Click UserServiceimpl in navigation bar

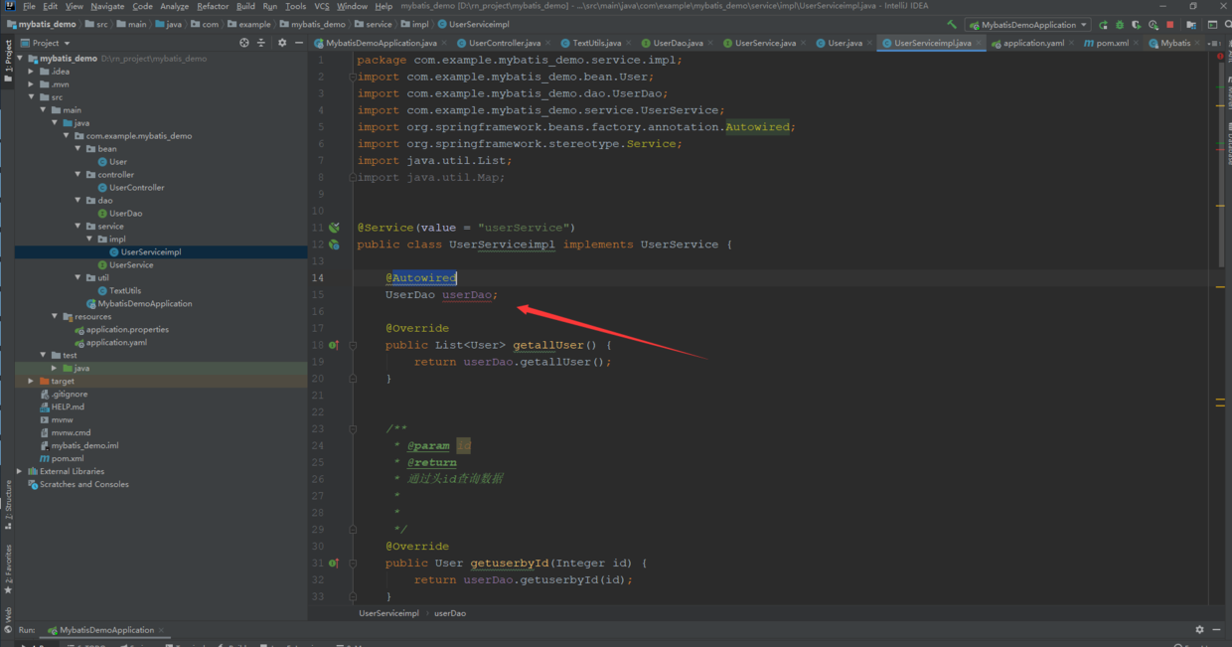point(473,25)
